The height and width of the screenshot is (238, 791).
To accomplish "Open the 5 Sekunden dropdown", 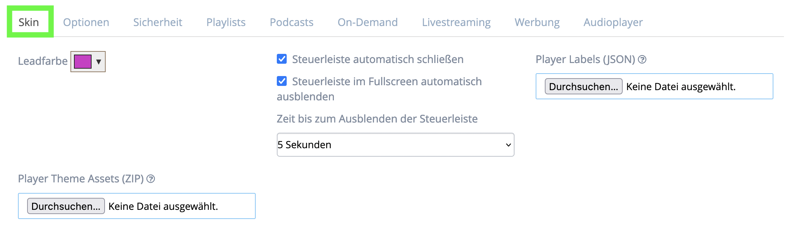I will click(x=395, y=145).
